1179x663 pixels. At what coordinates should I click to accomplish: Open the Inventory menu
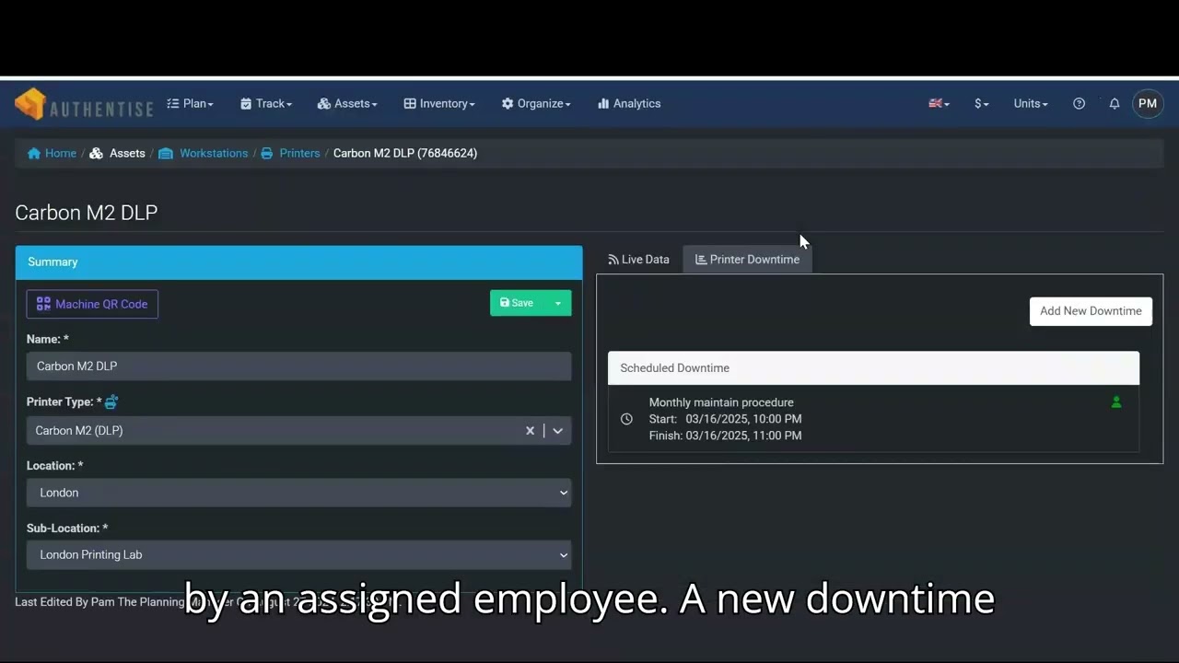[439, 104]
